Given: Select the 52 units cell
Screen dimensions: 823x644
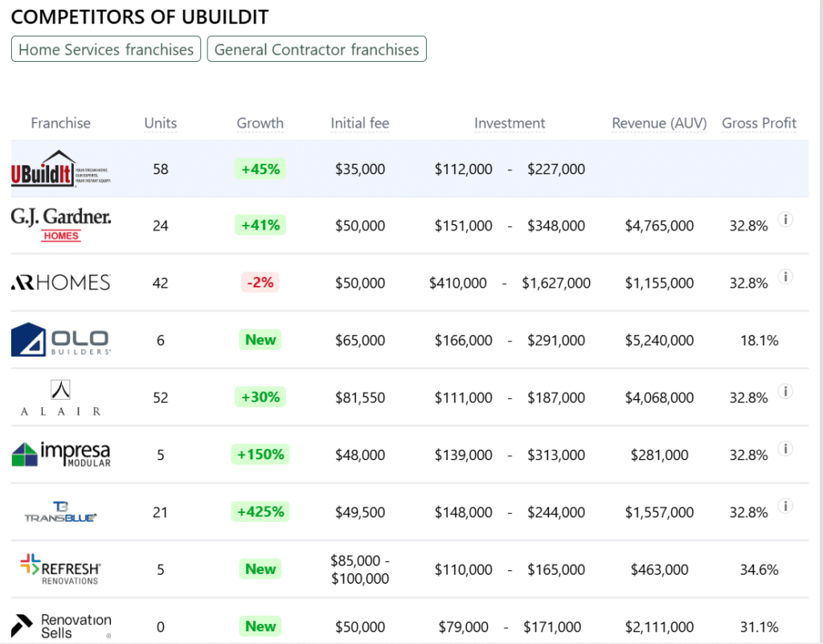Looking at the screenshot, I should tap(161, 397).
